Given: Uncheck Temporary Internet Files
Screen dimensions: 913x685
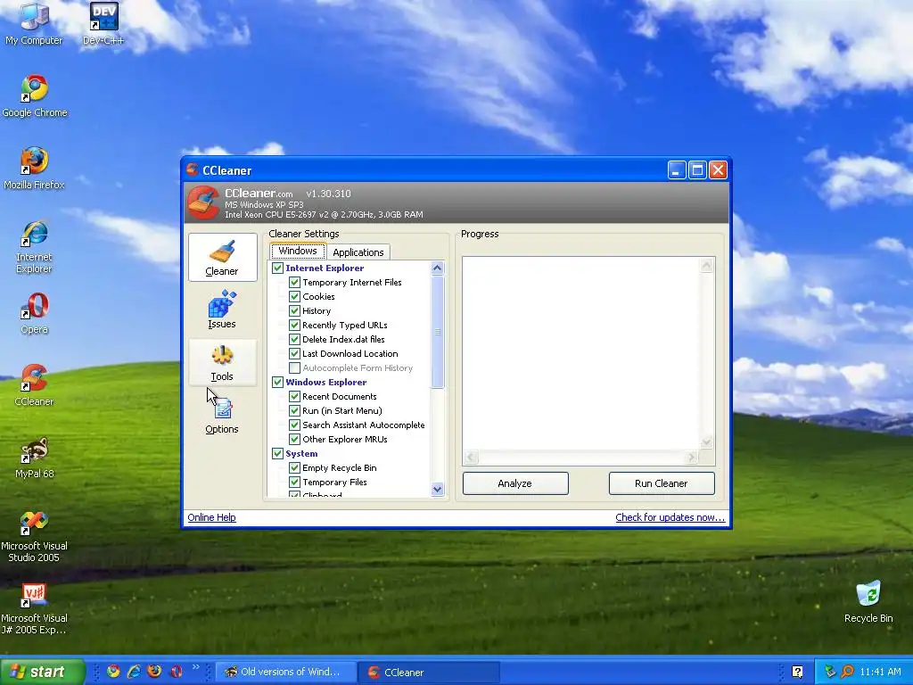Looking at the screenshot, I should tap(294, 282).
